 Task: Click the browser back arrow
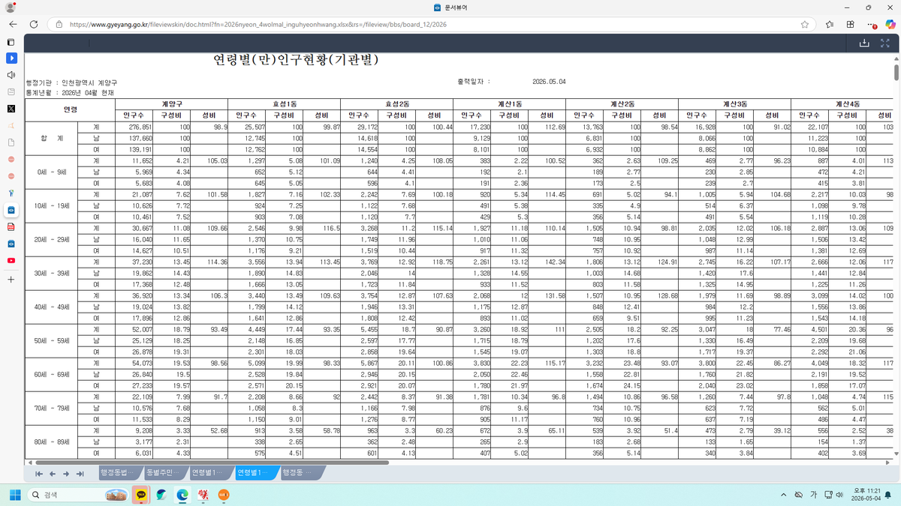point(13,24)
